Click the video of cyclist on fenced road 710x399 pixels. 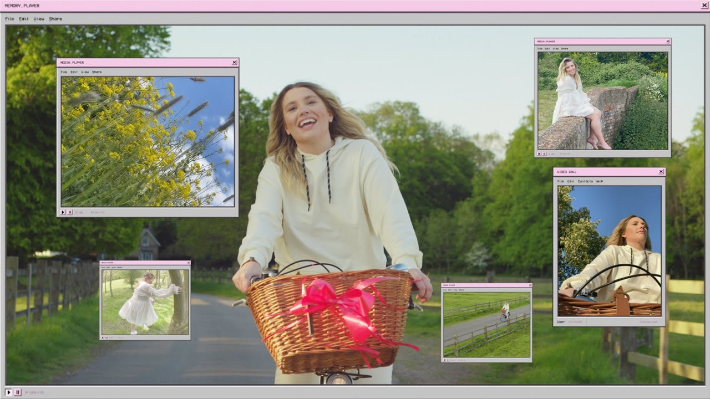click(486, 325)
